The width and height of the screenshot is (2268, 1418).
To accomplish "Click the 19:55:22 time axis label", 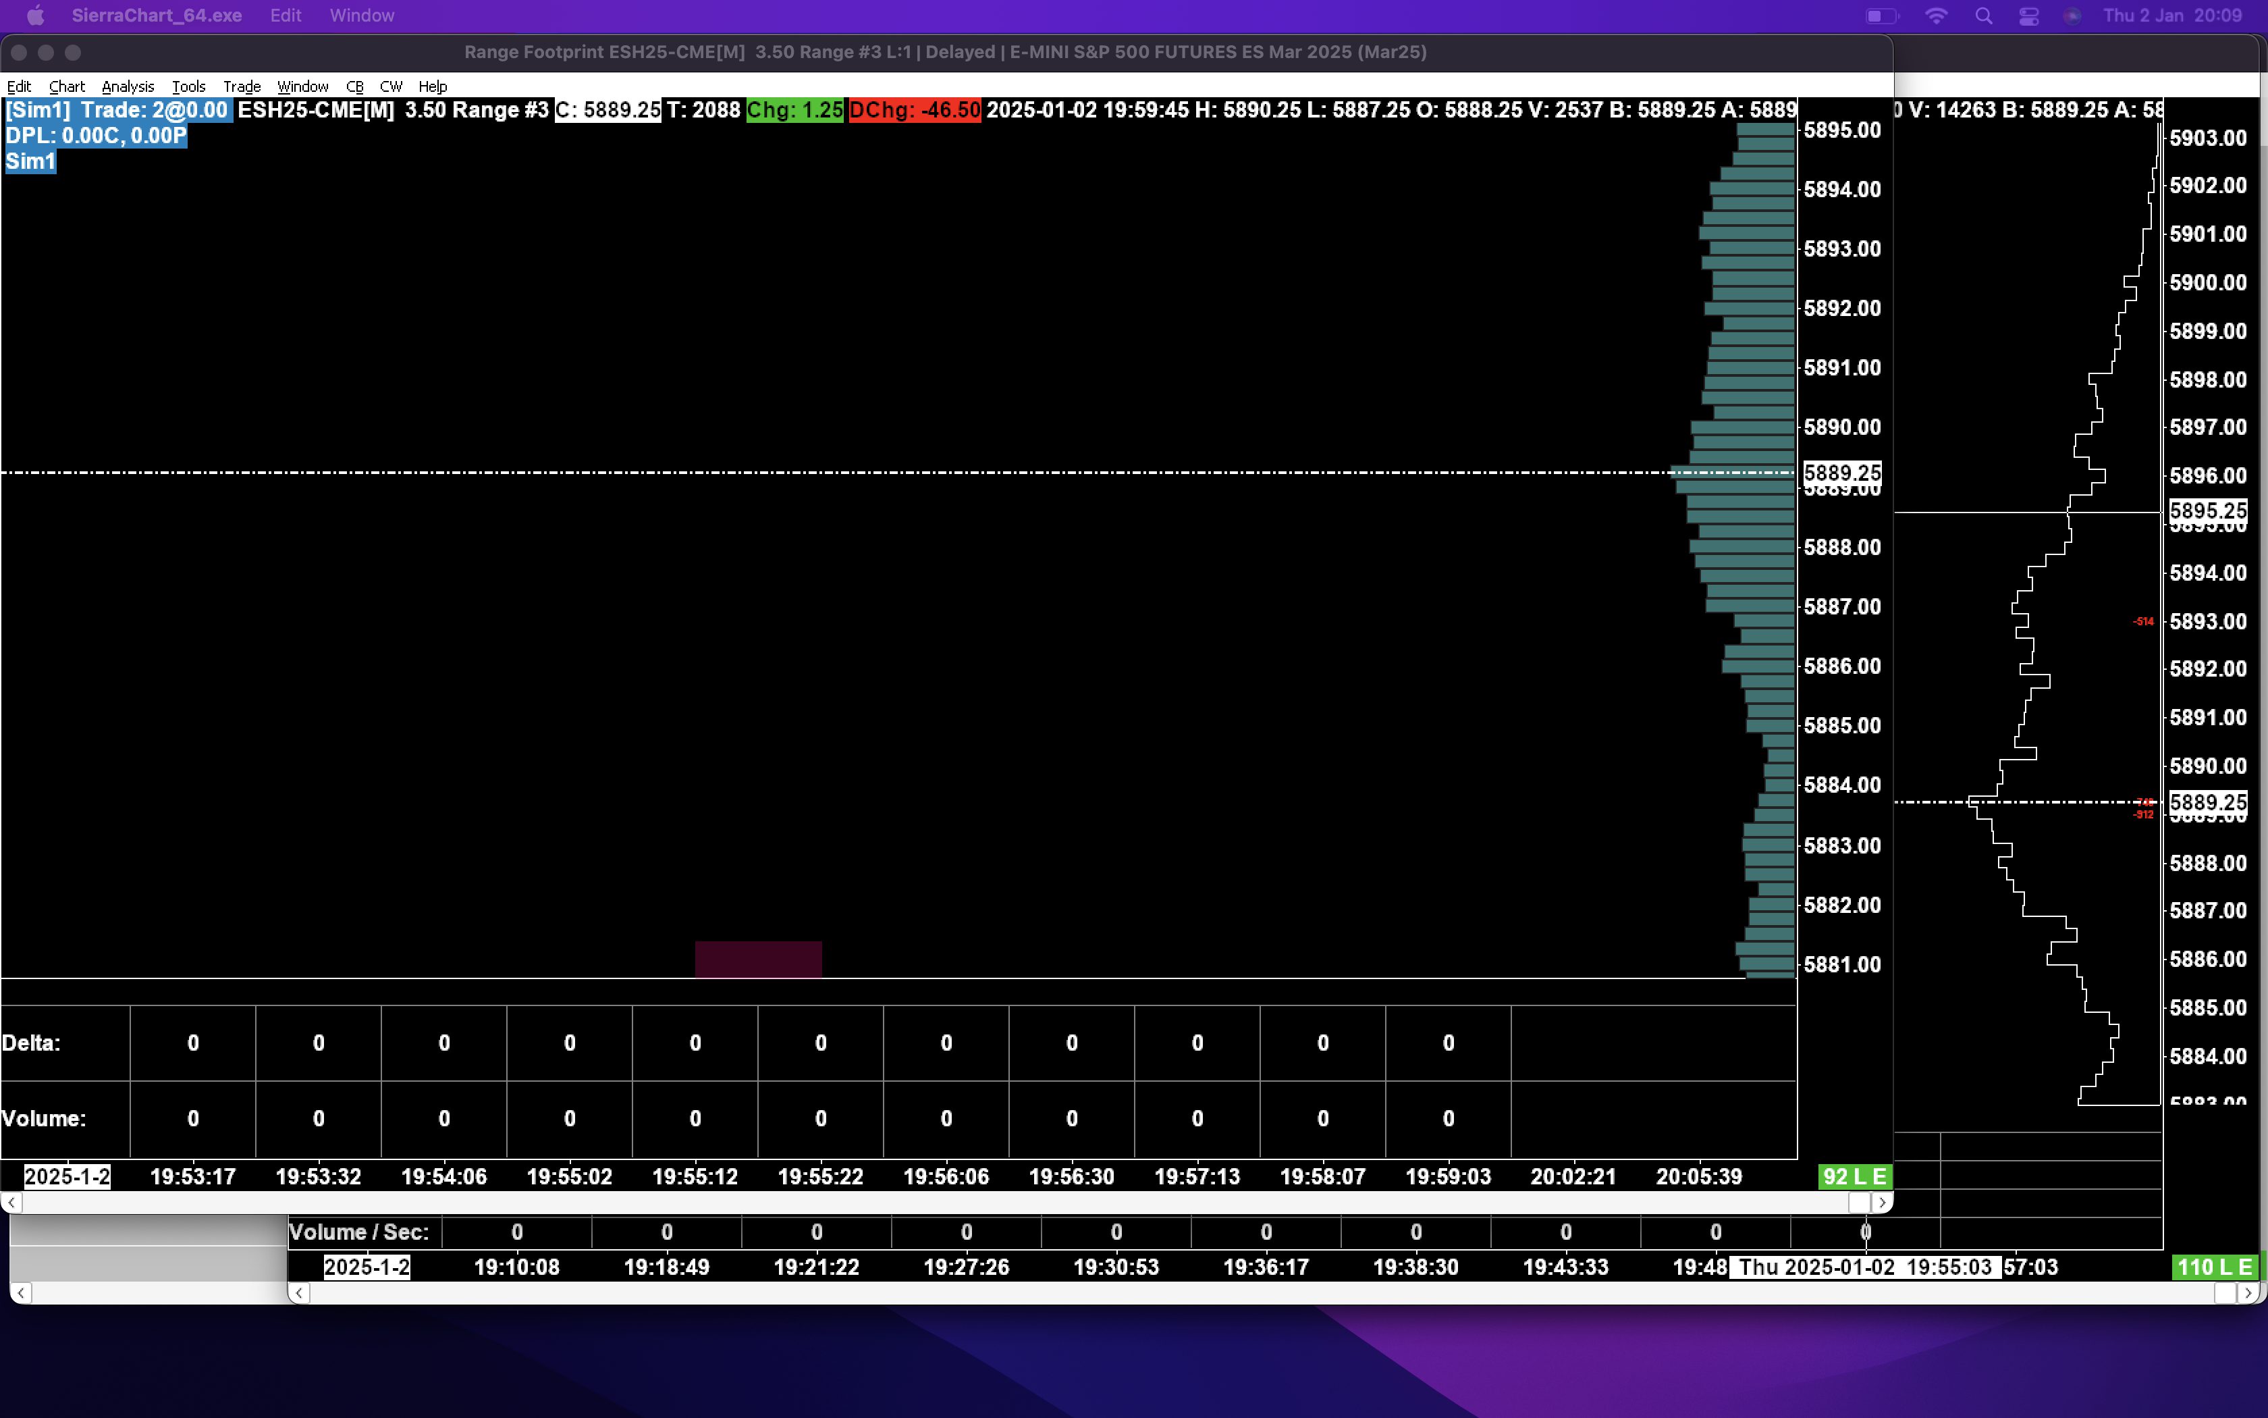I will (x=820, y=1177).
